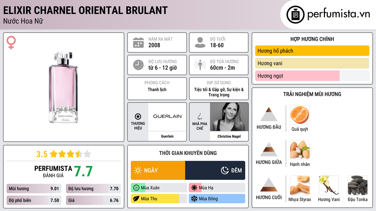This screenshot has width=376, height=211.
Task: Open the Hạnh nhân note image
Action: [300, 150]
